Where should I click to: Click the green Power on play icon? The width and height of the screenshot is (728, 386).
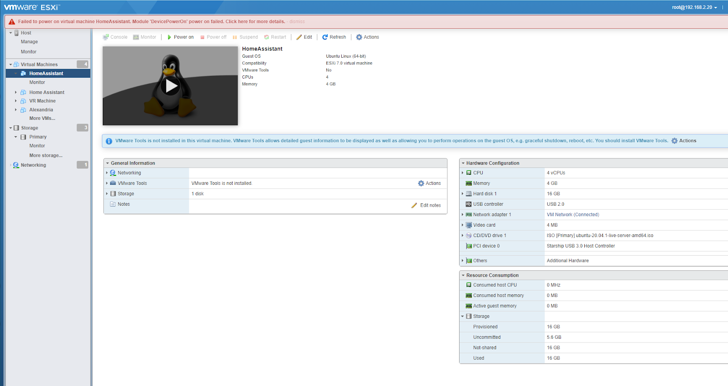[169, 37]
